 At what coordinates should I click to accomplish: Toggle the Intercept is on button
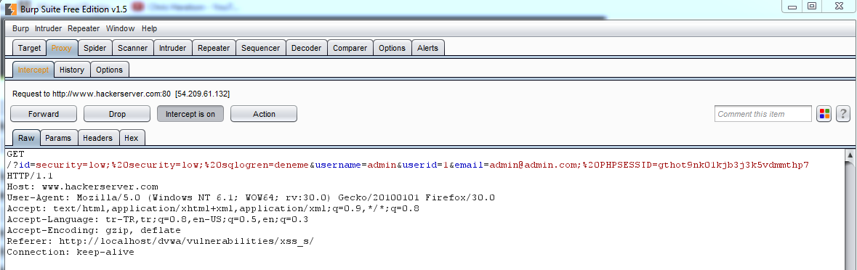click(x=190, y=114)
